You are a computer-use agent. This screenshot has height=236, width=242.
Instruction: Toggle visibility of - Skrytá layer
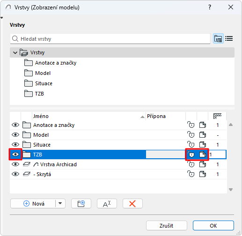click(15, 174)
